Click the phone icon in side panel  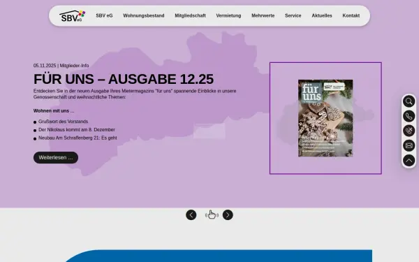point(409,116)
